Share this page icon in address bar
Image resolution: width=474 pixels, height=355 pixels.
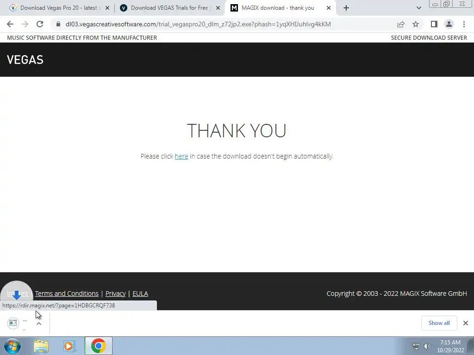pos(401,24)
